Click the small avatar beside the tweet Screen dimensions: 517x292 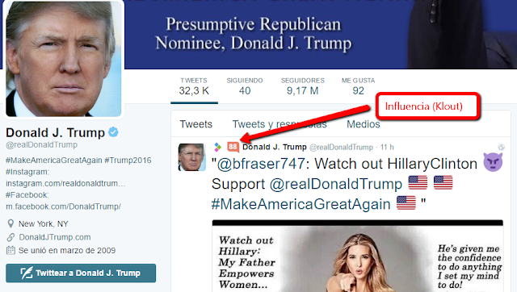(192, 157)
